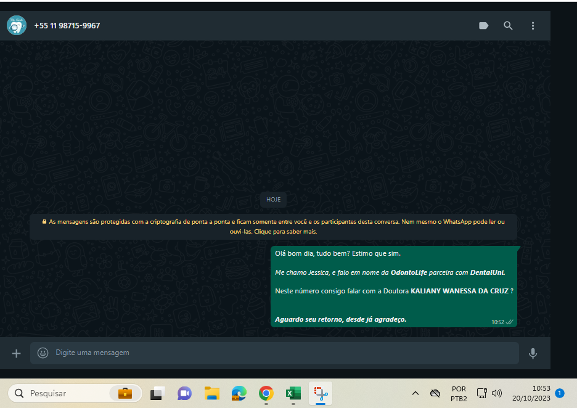Open the clock showing 10:53 20/10/2023
Image resolution: width=577 pixels, height=408 pixels.
(531, 393)
